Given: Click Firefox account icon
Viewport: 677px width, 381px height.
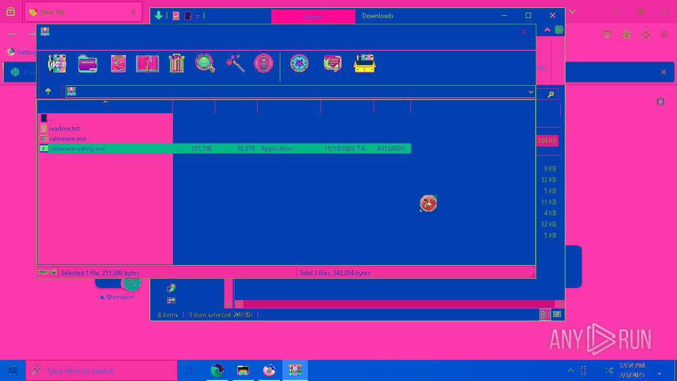Looking at the screenshot, I should (626, 34).
